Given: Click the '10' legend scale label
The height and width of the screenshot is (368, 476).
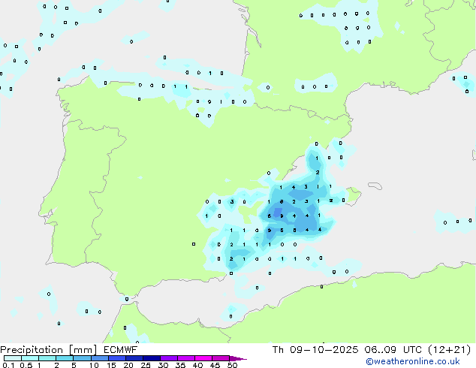Looking at the screenshot, I should pos(94,365).
